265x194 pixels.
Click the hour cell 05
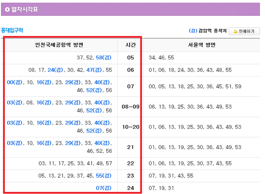point(131,58)
